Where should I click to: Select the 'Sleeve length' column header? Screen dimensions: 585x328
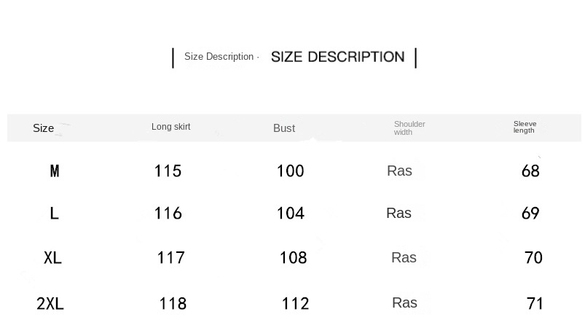(x=525, y=127)
